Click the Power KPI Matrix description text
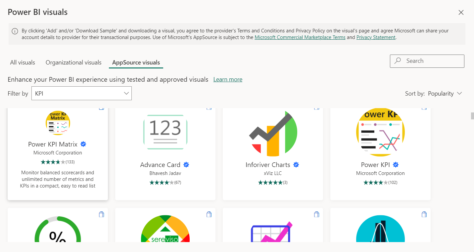 (58, 179)
